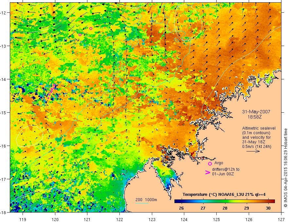The height and width of the screenshot is (222, 288).
Task: Click the longitude axis label 126
Action: coord(249,220)
